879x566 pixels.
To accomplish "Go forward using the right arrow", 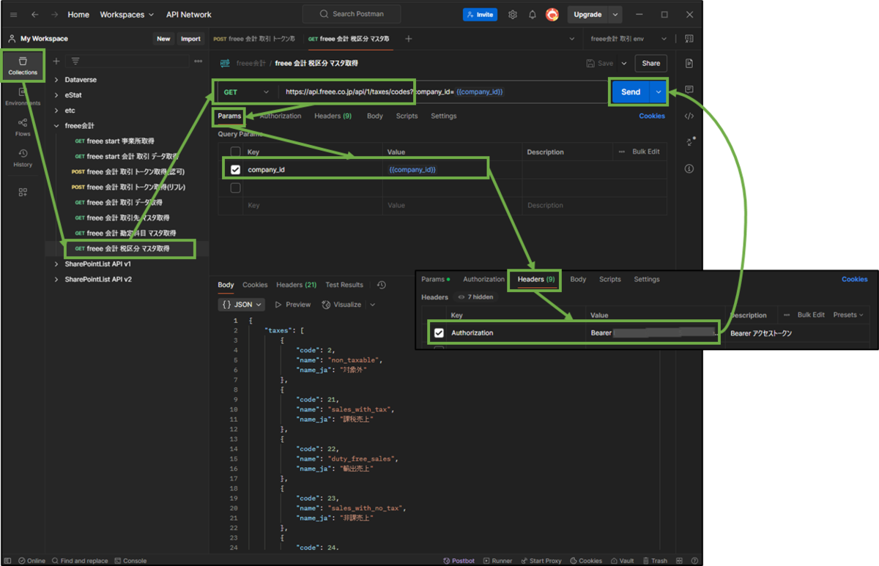I will [x=55, y=15].
